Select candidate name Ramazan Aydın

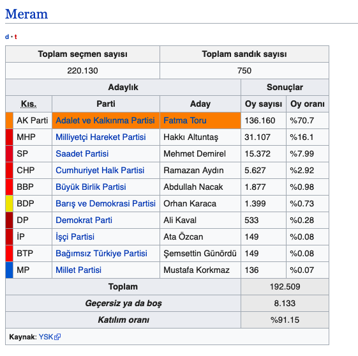pyautogui.click(x=193, y=171)
